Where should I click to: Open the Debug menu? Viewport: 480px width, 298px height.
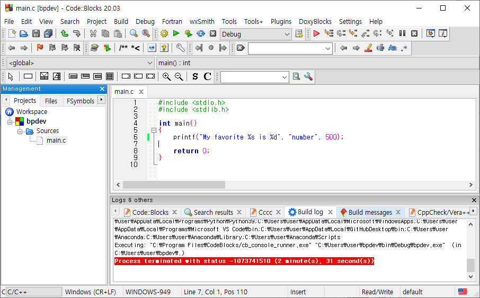tap(145, 21)
